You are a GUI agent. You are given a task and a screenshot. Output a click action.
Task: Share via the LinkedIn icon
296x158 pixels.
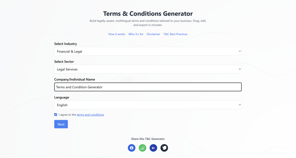[153, 148]
